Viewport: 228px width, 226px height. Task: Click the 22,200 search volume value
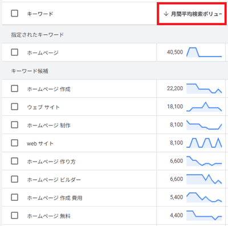(x=175, y=88)
